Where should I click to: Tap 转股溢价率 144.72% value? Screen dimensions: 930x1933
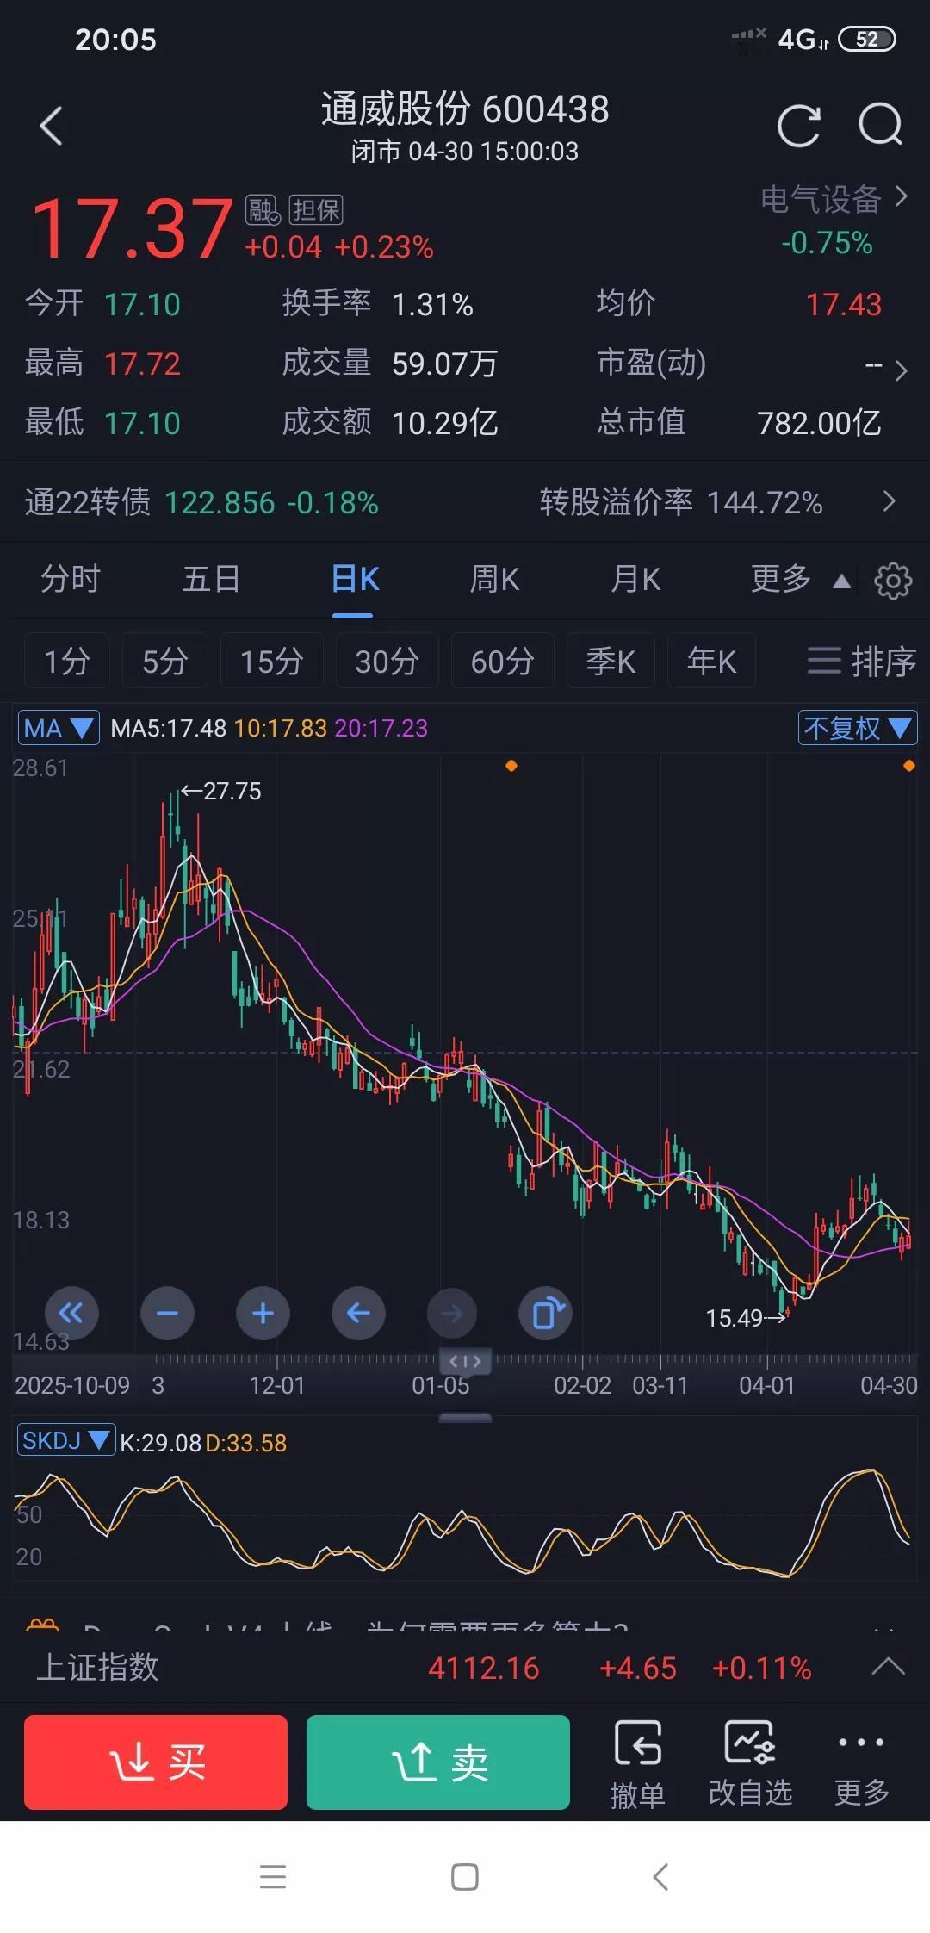pos(765,502)
